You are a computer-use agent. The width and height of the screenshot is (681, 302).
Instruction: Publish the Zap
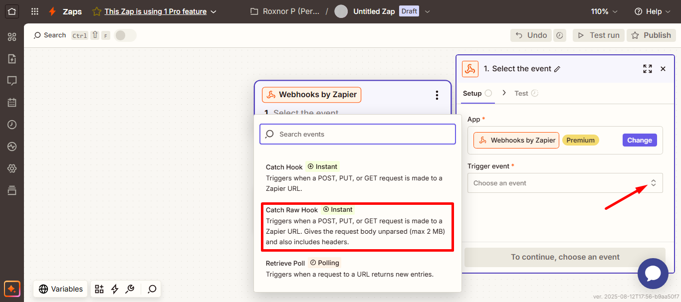coord(651,35)
